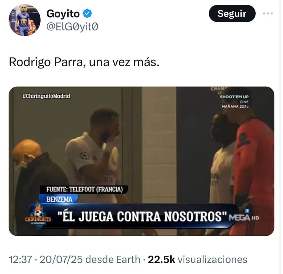Open the three-dot more options menu
Viewport: 283px width, 274px height.
[x=268, y=13]
